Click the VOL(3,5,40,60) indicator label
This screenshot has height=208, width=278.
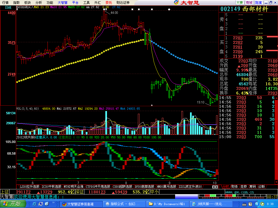[x=27, y=109]
